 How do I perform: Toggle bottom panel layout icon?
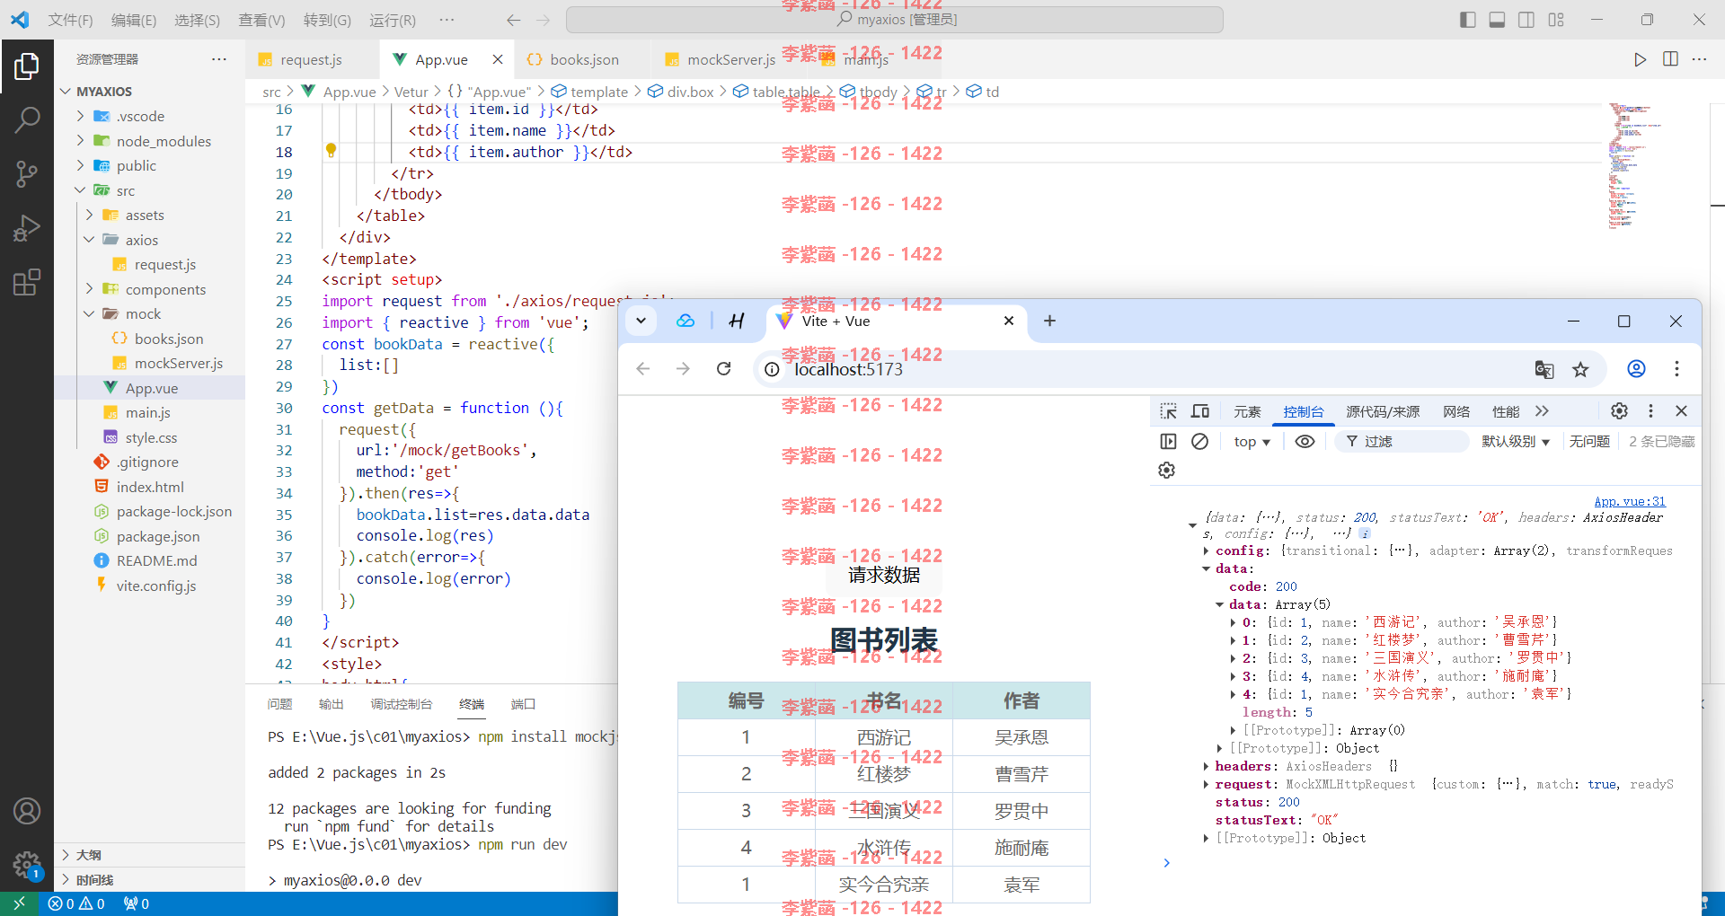coord(1497,20)
